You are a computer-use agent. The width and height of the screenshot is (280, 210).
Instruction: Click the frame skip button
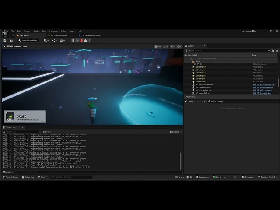tap(77, 41)
